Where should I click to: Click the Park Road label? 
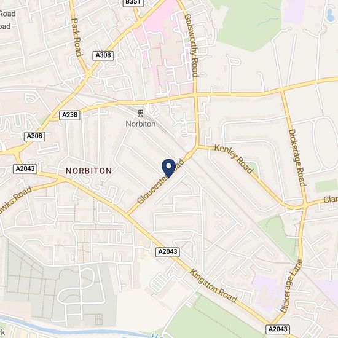click(x=76, y=37)
